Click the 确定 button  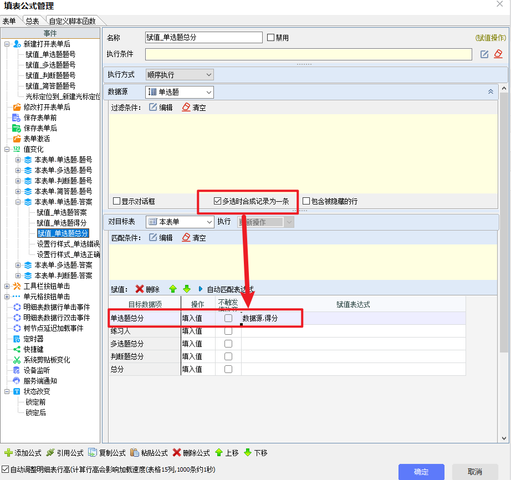click(x=421, y=472)
